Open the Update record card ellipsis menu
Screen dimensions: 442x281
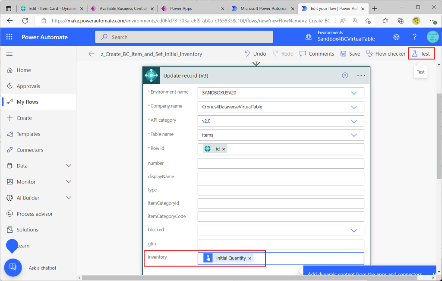[361, 76]
